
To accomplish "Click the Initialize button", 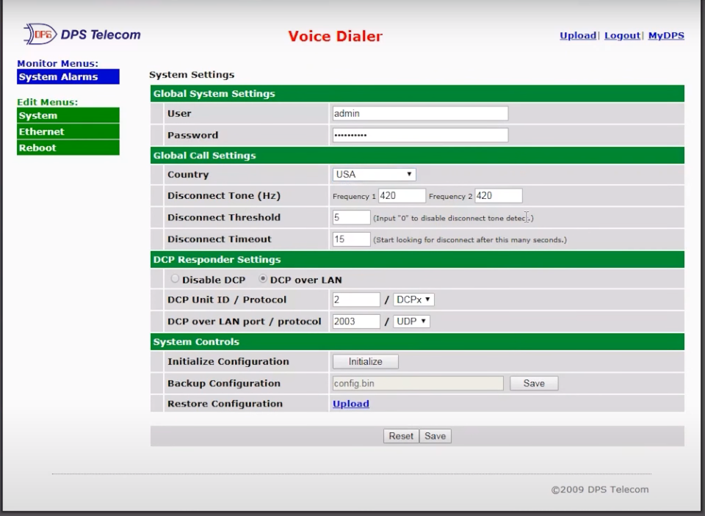I will [366, 361].
